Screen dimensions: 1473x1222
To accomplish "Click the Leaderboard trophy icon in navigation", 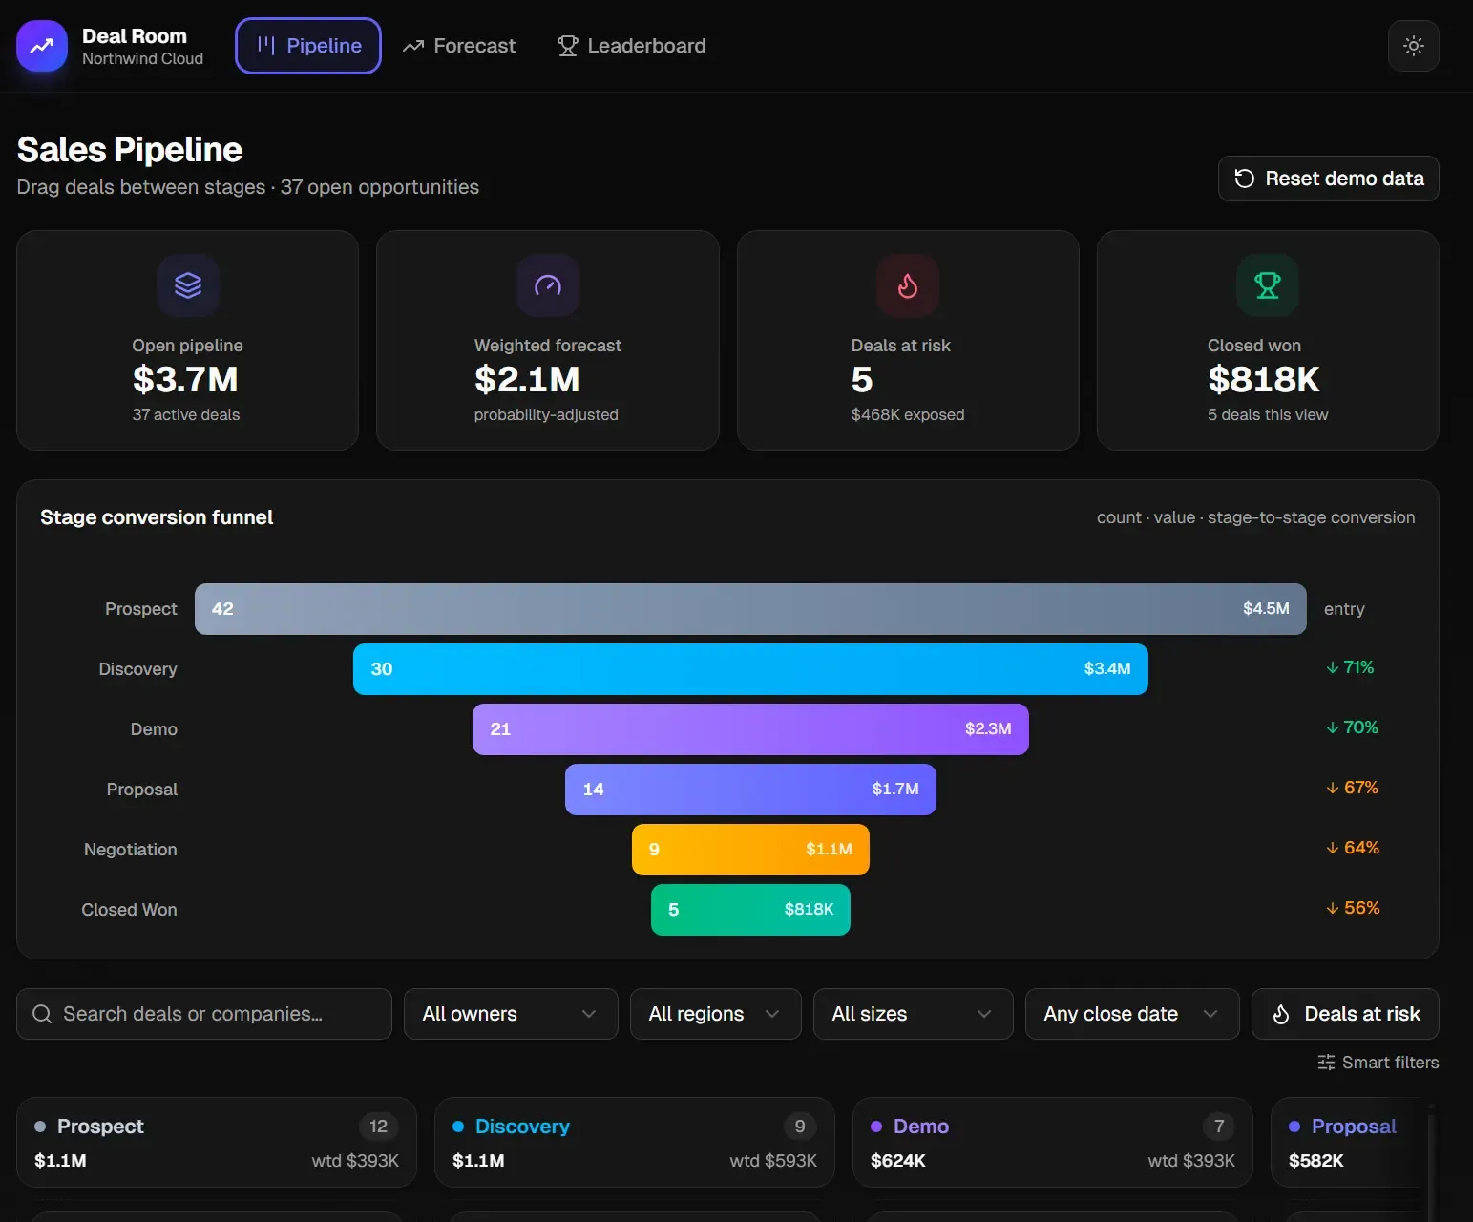I will (x=567, y=46).
